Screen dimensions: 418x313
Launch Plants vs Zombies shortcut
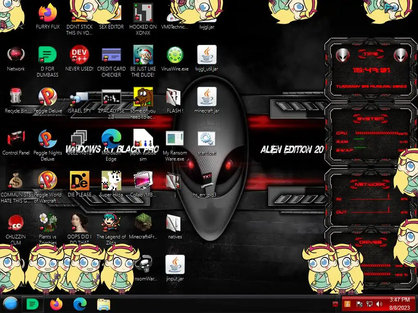47,223
